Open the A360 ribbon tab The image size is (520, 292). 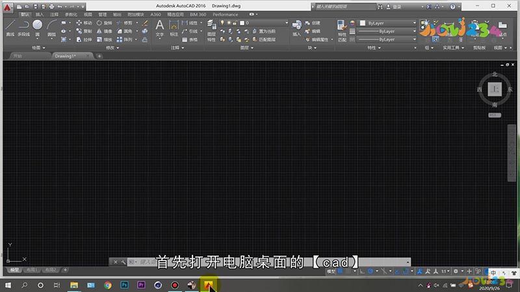155,14
